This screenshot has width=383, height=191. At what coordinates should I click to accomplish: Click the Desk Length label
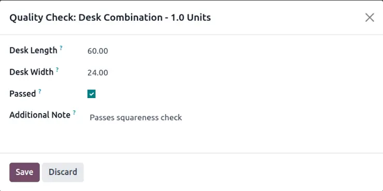click(33, 51)
